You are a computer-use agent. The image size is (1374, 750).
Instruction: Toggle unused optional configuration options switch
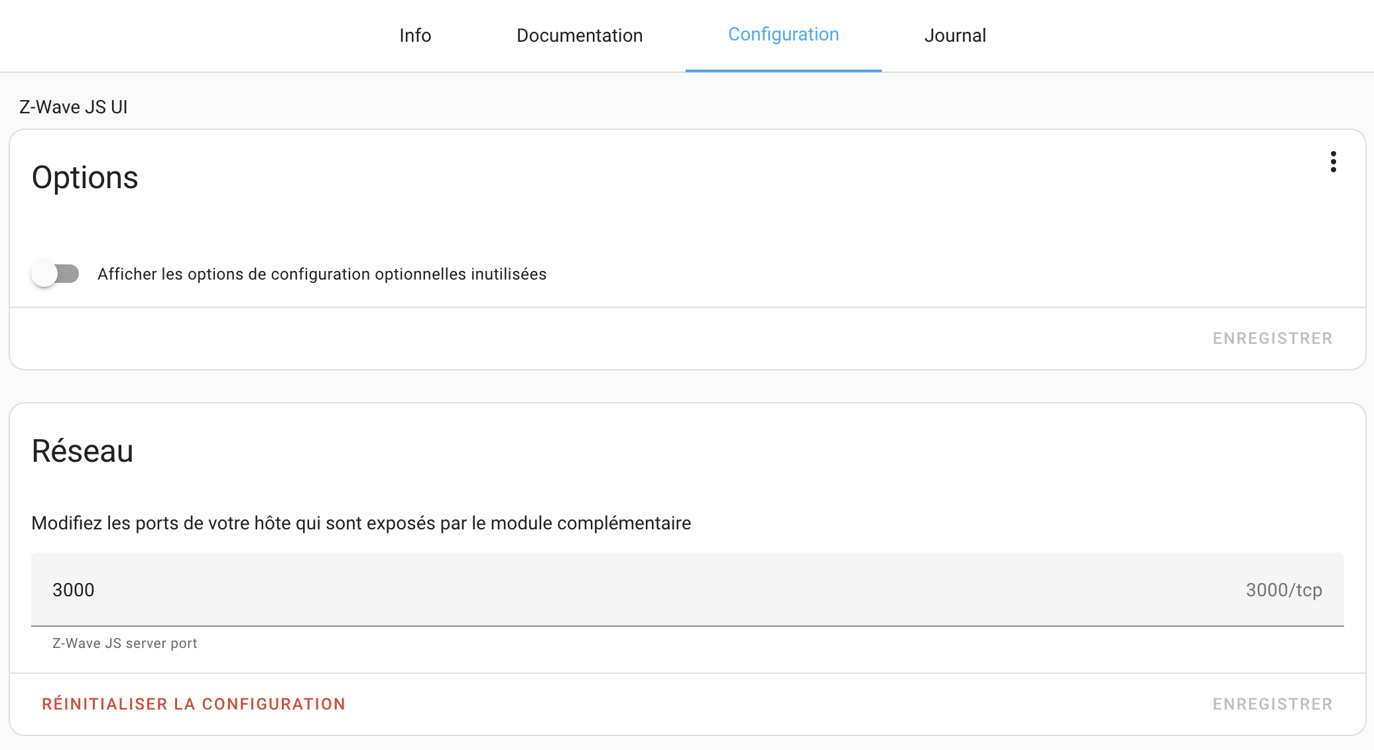[x=56, y=274]
